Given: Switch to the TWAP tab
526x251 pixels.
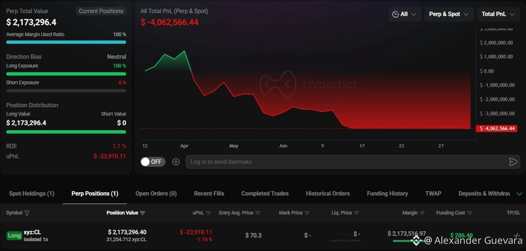Looking at the screenshot, I should 434,193.
